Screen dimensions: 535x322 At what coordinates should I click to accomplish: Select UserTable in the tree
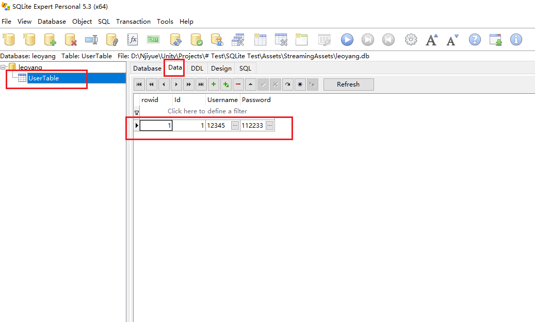43,78
